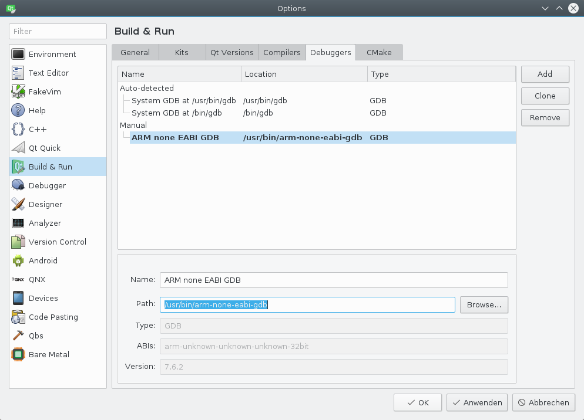The image size is (584, 420).
Task: Click the disabled ABIs field
Action: pyautogui.click(x=334, y=346)
